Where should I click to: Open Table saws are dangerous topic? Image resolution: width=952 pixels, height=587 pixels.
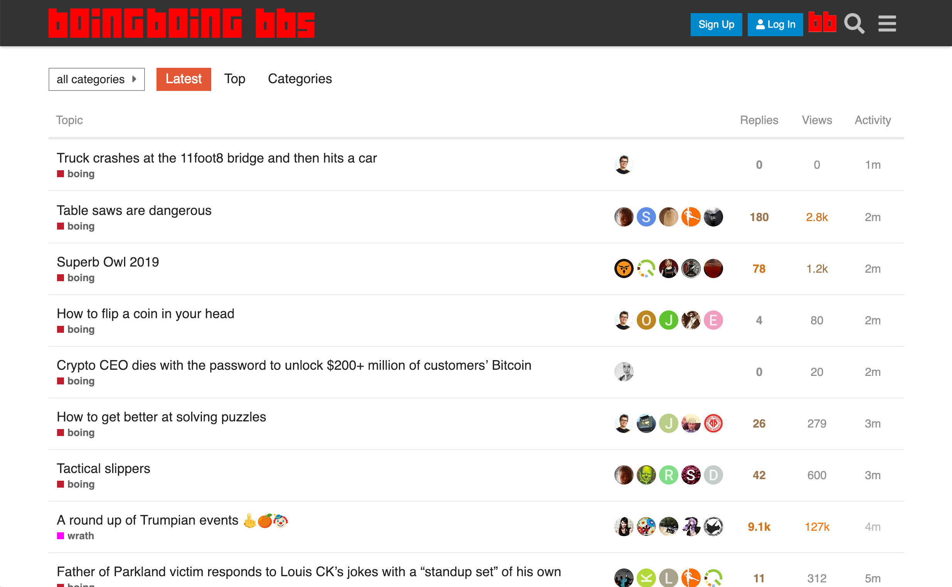[x=133, y=210]
